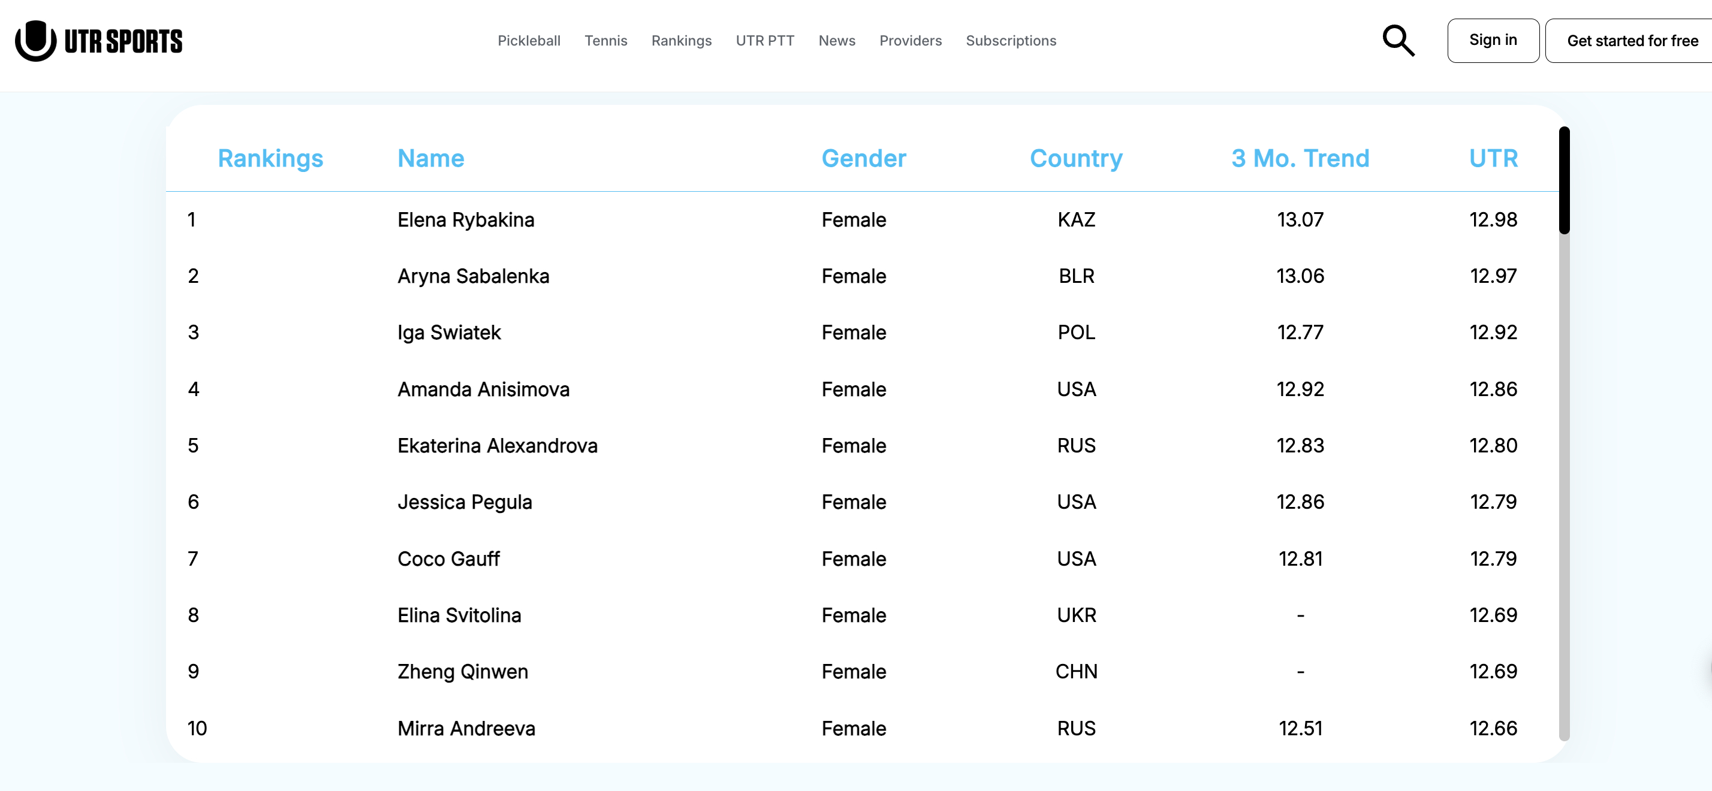Screen dimensions: 1712x791
Task: Open the UTR PTT nav link
Action: [x=764, y=41]
